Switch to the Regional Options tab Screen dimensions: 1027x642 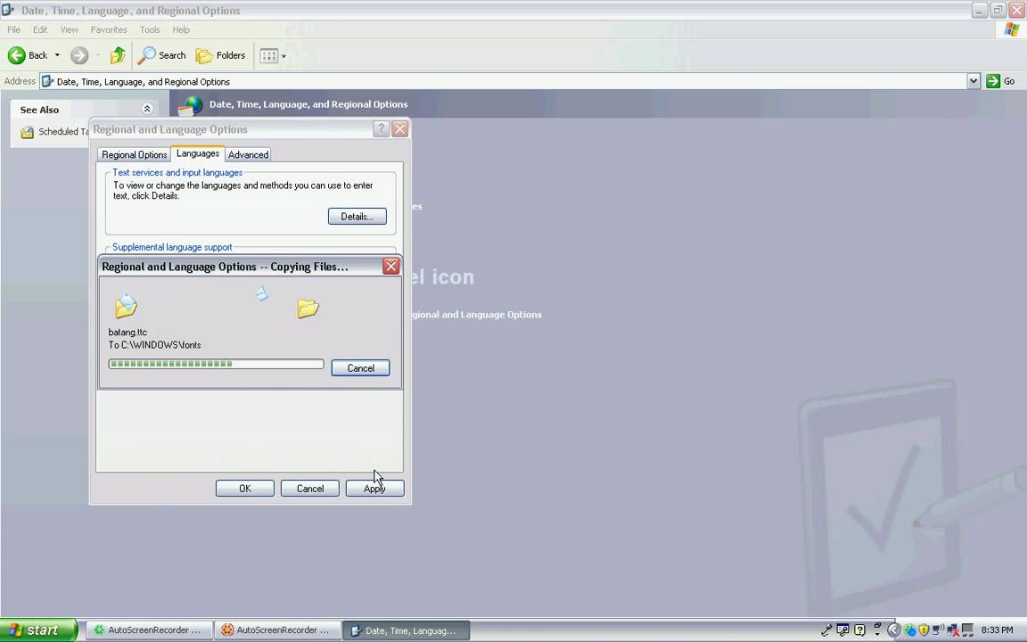pos(135,154)
